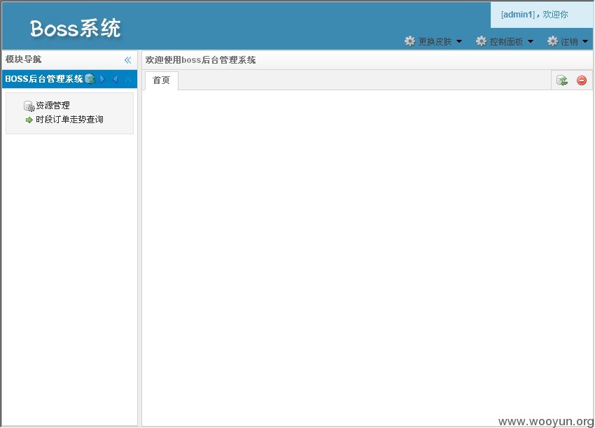Click the 欢迎你 greeting text

(x=555, y=15)
